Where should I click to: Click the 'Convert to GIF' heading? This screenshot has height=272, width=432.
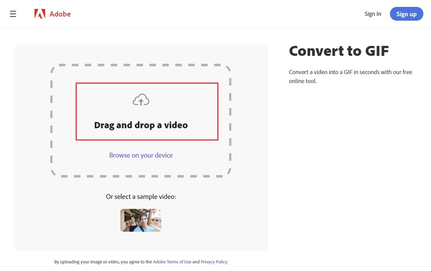(x=339, y=51)
